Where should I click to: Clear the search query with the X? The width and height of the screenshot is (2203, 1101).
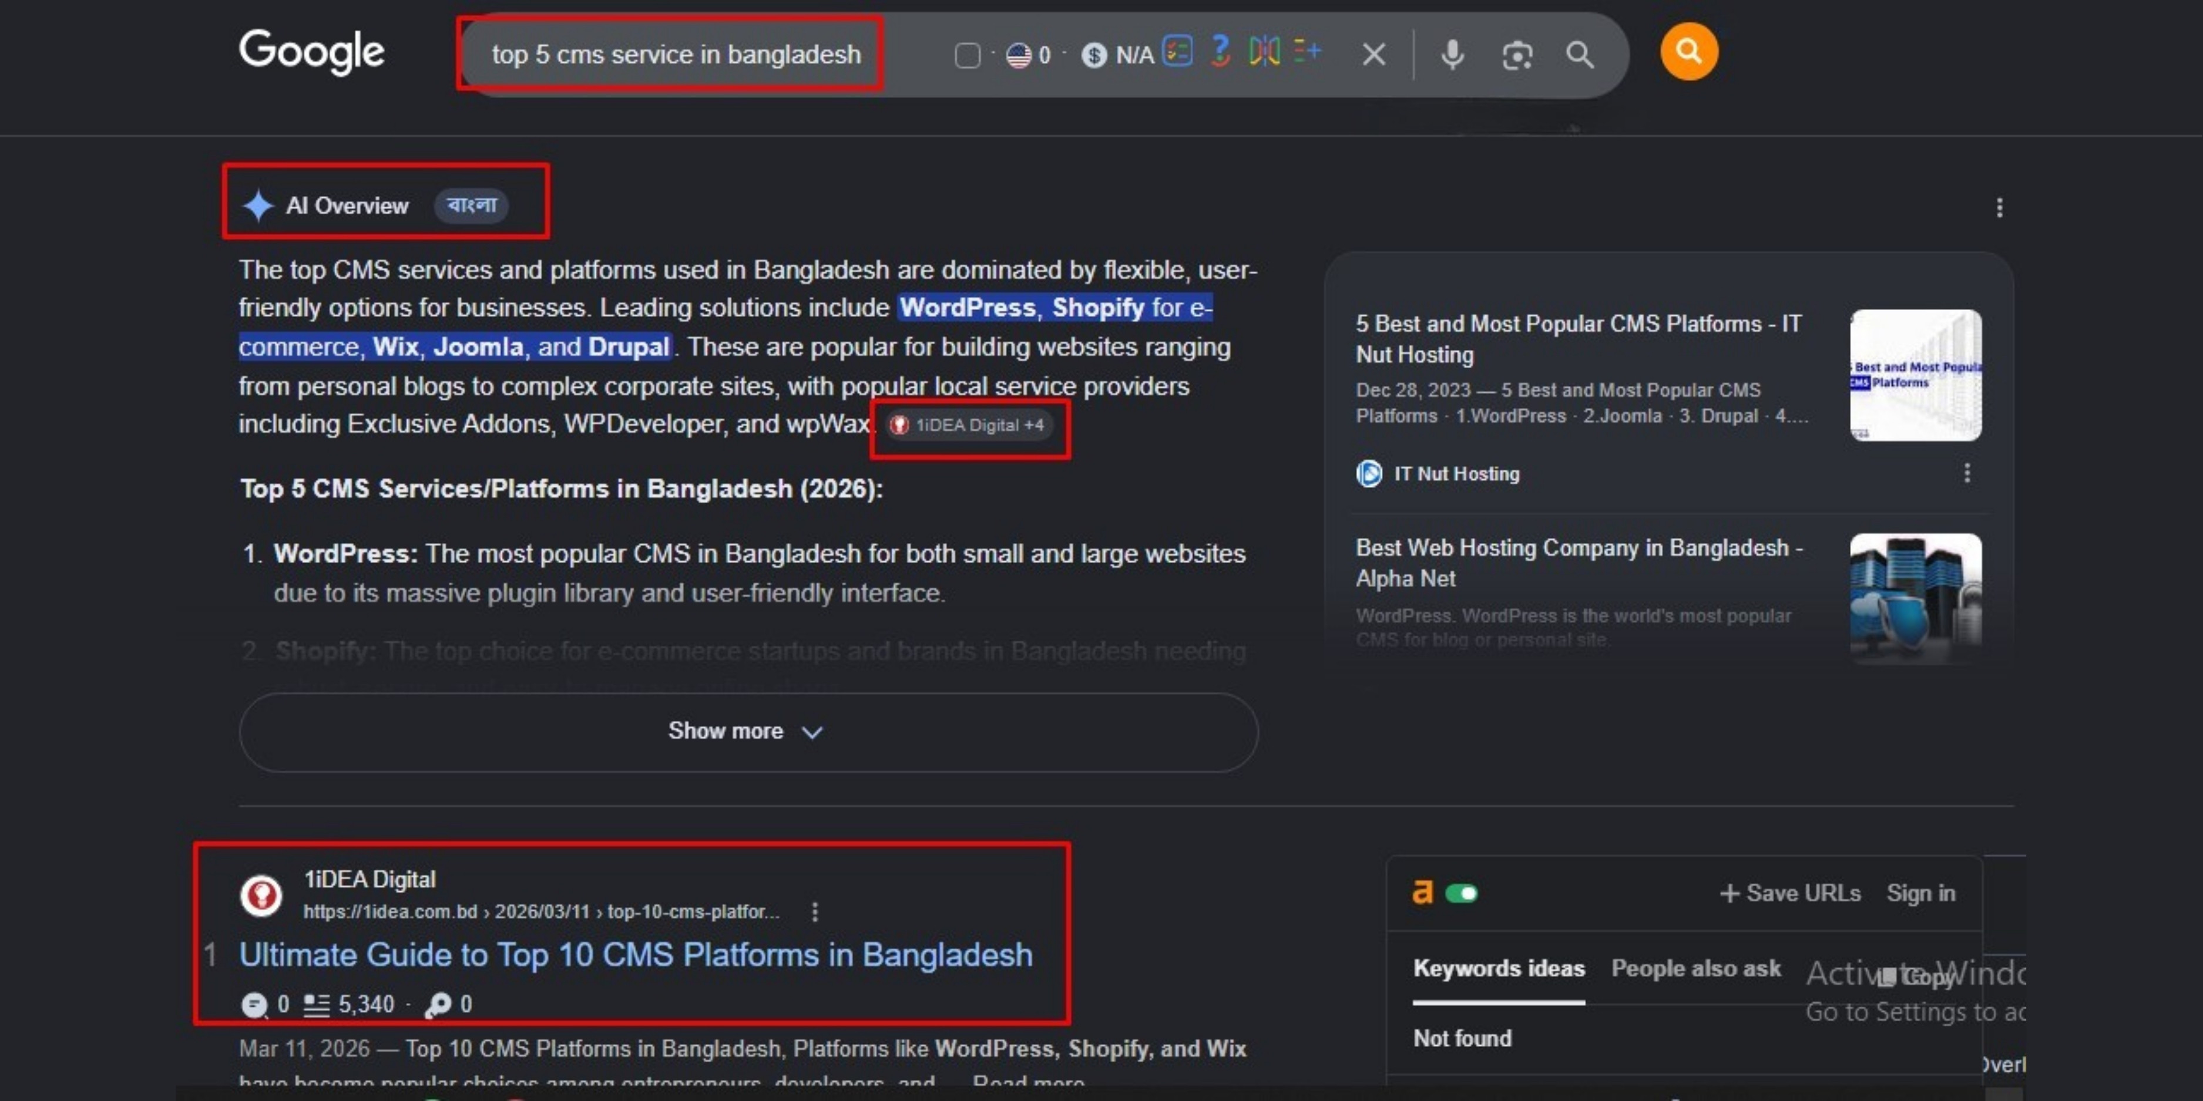pos(1373,55)
